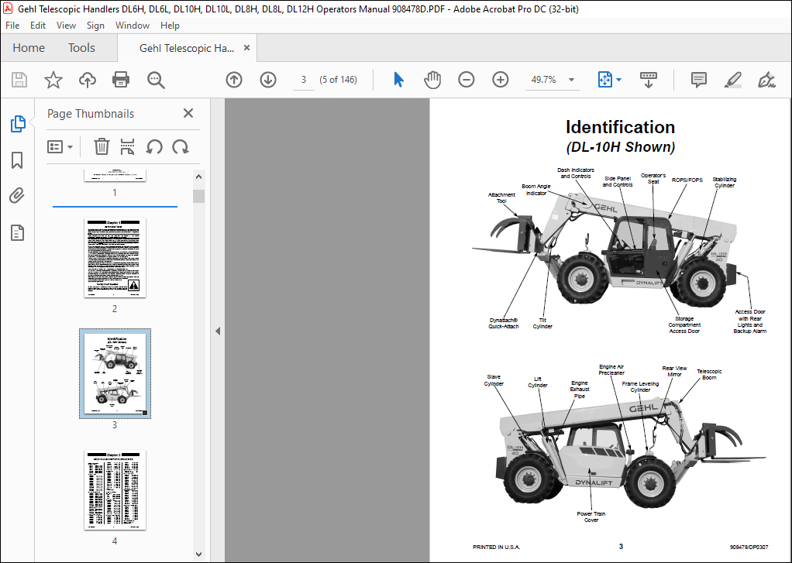Click the Engine Exhaust Pipe label
The image size is (792, 563).
click(580, 390)
